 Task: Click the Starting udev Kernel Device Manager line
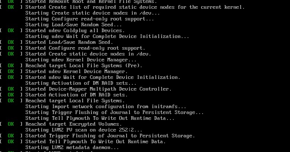click(x=81, y=60)
